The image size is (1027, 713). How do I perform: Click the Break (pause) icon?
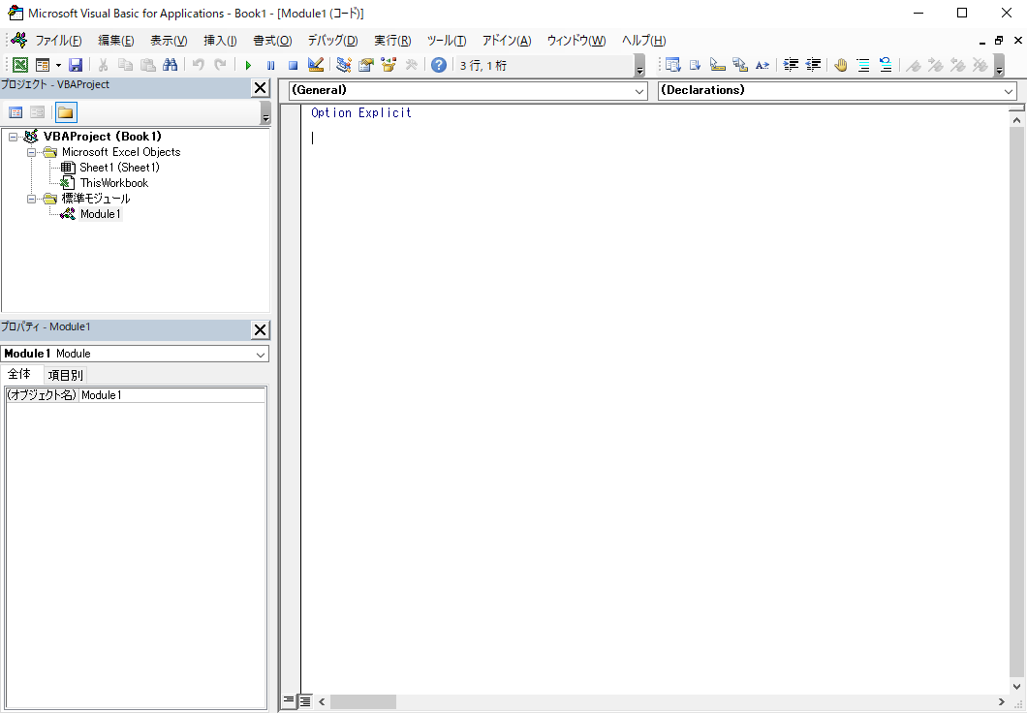[x=270, y=65]
